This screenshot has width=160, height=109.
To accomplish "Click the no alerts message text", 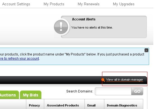I will 92,27.
